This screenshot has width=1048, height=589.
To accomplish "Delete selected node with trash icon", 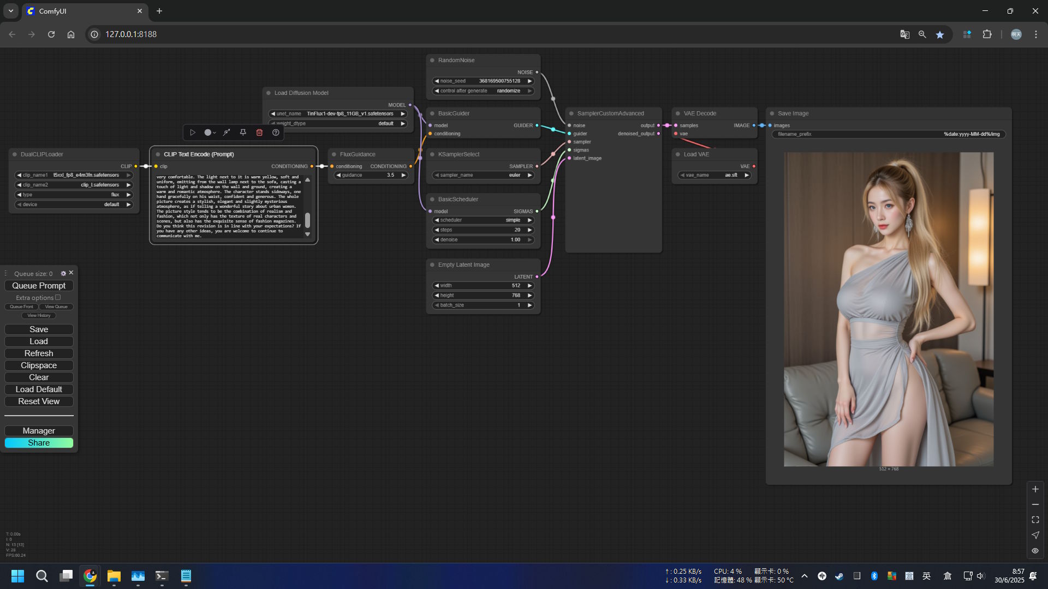I will 259,133.
